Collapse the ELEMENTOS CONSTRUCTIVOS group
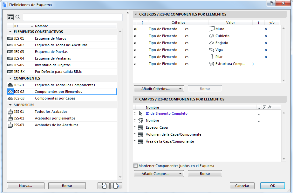Viewport: 293px width, 193px height. 10,32
